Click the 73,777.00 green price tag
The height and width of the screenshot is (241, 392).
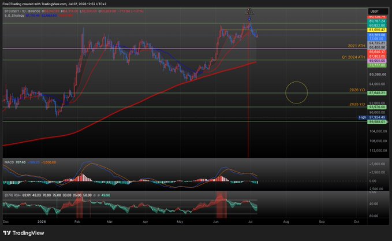pyautogui.click(x=377, y=65)
